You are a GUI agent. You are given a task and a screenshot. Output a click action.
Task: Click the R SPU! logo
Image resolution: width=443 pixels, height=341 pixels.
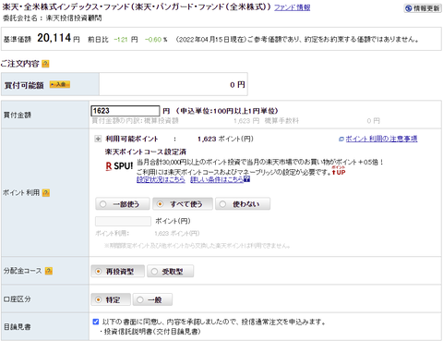[x=119, y=166]
